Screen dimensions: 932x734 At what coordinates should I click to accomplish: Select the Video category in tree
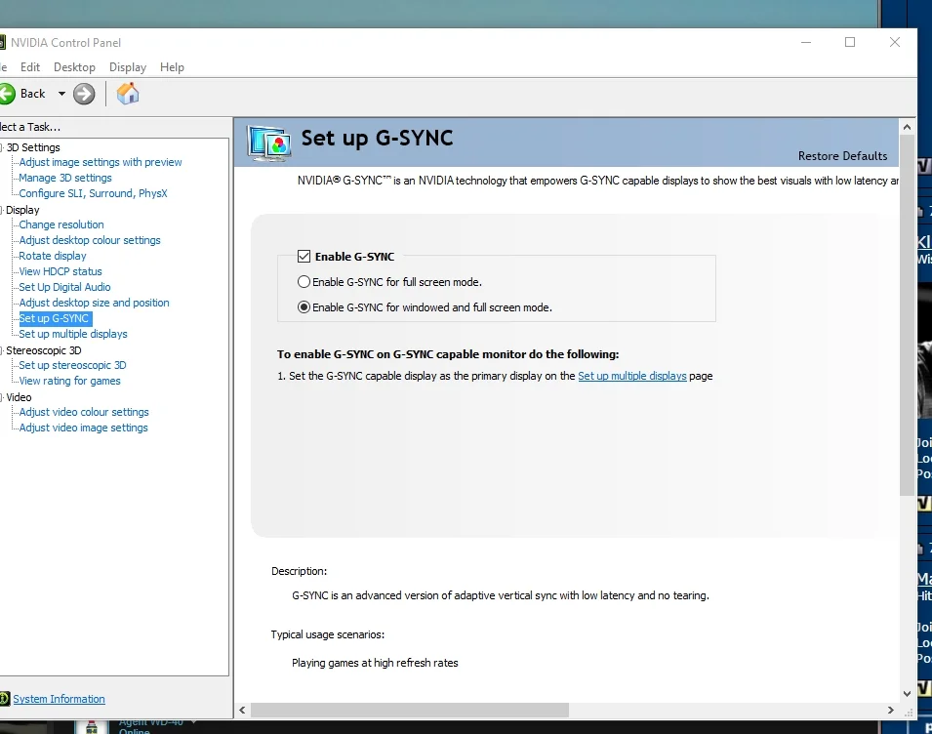pyautogui.click(x=19, y=397)
